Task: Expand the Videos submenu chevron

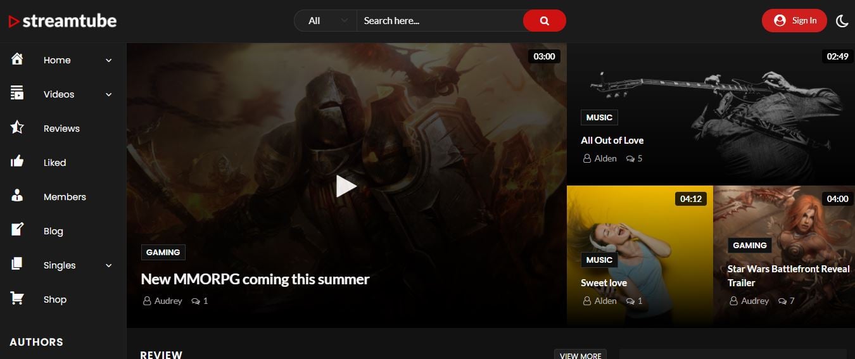Action: pyautogui.click(x=108, y=94)
